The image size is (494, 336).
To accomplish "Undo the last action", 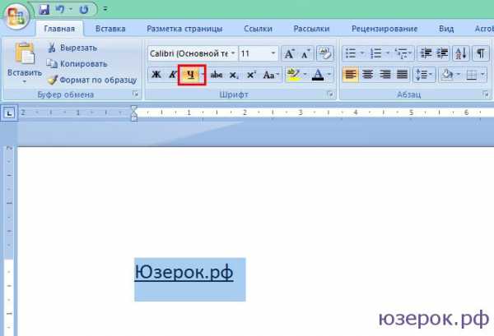I will (x=60, y=9).
